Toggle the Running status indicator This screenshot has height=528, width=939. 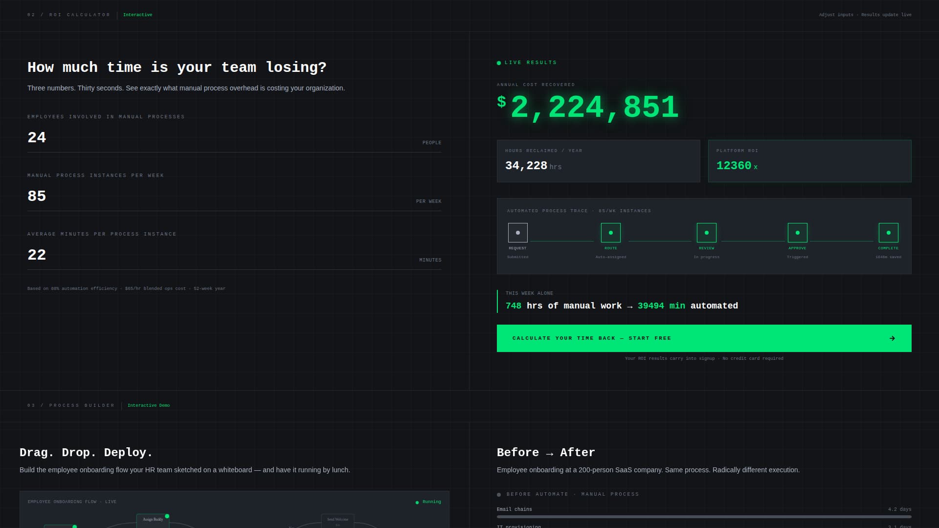417,502
